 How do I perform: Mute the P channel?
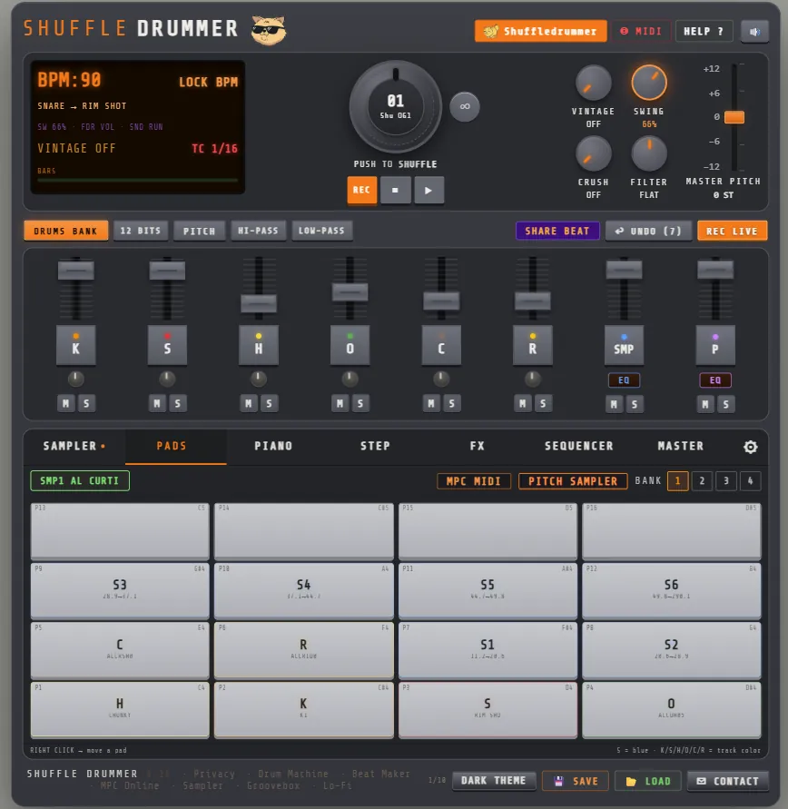(x=705, y=405)
